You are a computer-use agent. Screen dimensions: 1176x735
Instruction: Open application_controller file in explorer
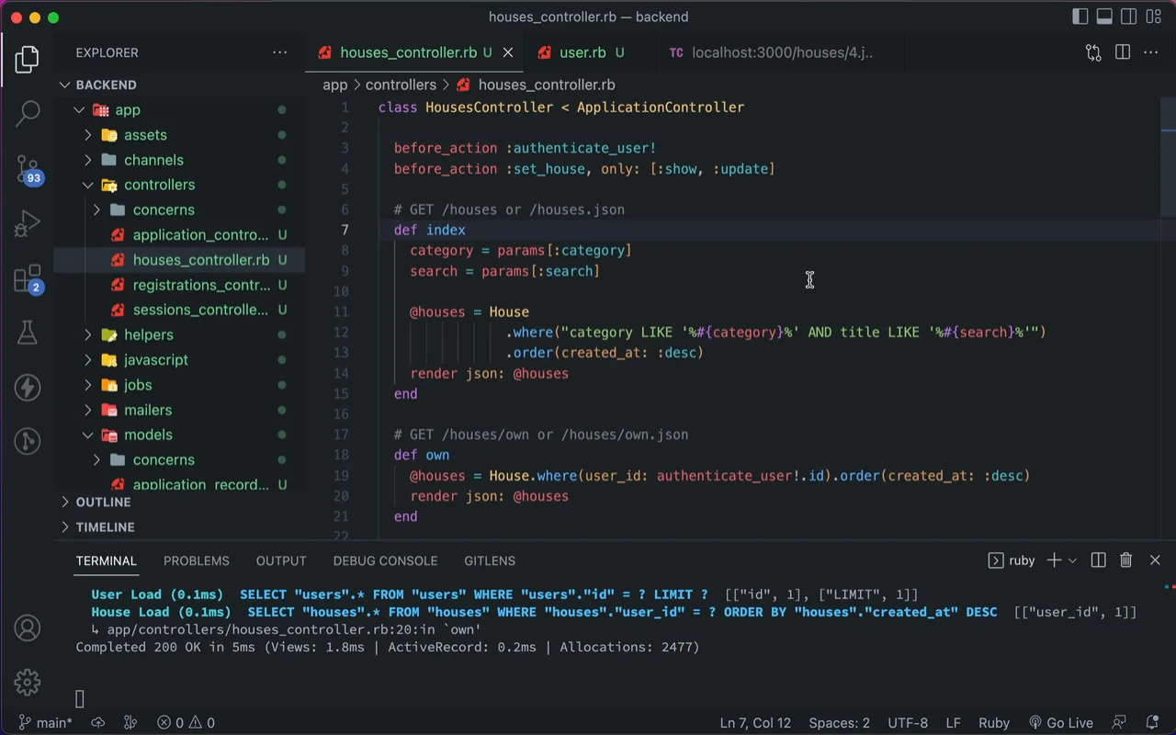point(179,235)
